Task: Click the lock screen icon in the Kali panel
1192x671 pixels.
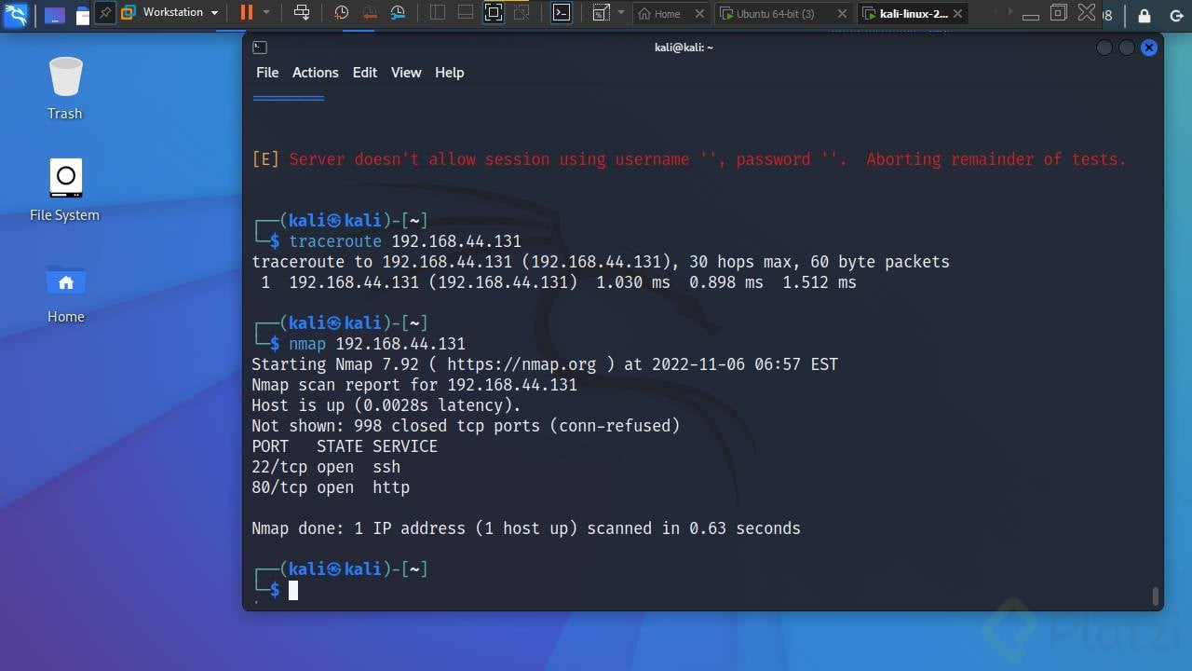Action: (x=1145, y=16)
